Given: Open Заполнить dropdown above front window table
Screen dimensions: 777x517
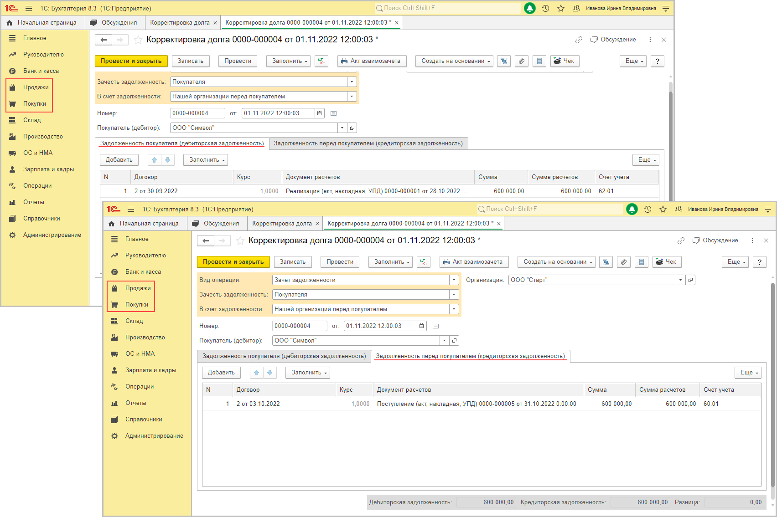Looking at the screenshot, I should pyautogui.click(x=308, y=373).
